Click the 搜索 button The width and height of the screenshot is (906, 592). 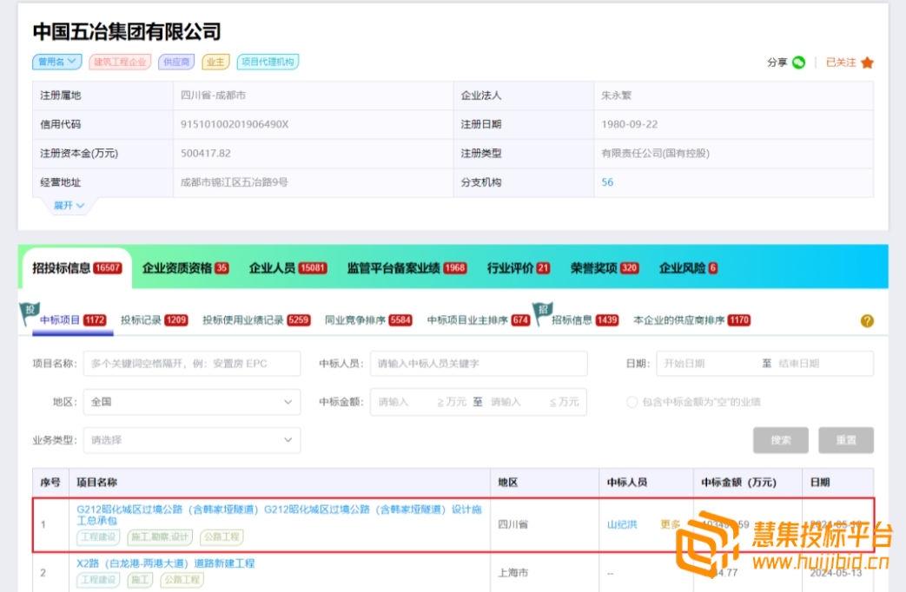point(781,440)
